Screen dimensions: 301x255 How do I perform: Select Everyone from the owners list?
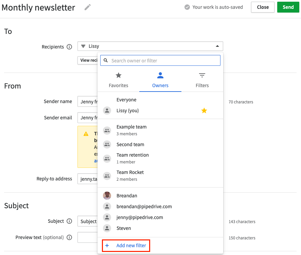(126, 99)
